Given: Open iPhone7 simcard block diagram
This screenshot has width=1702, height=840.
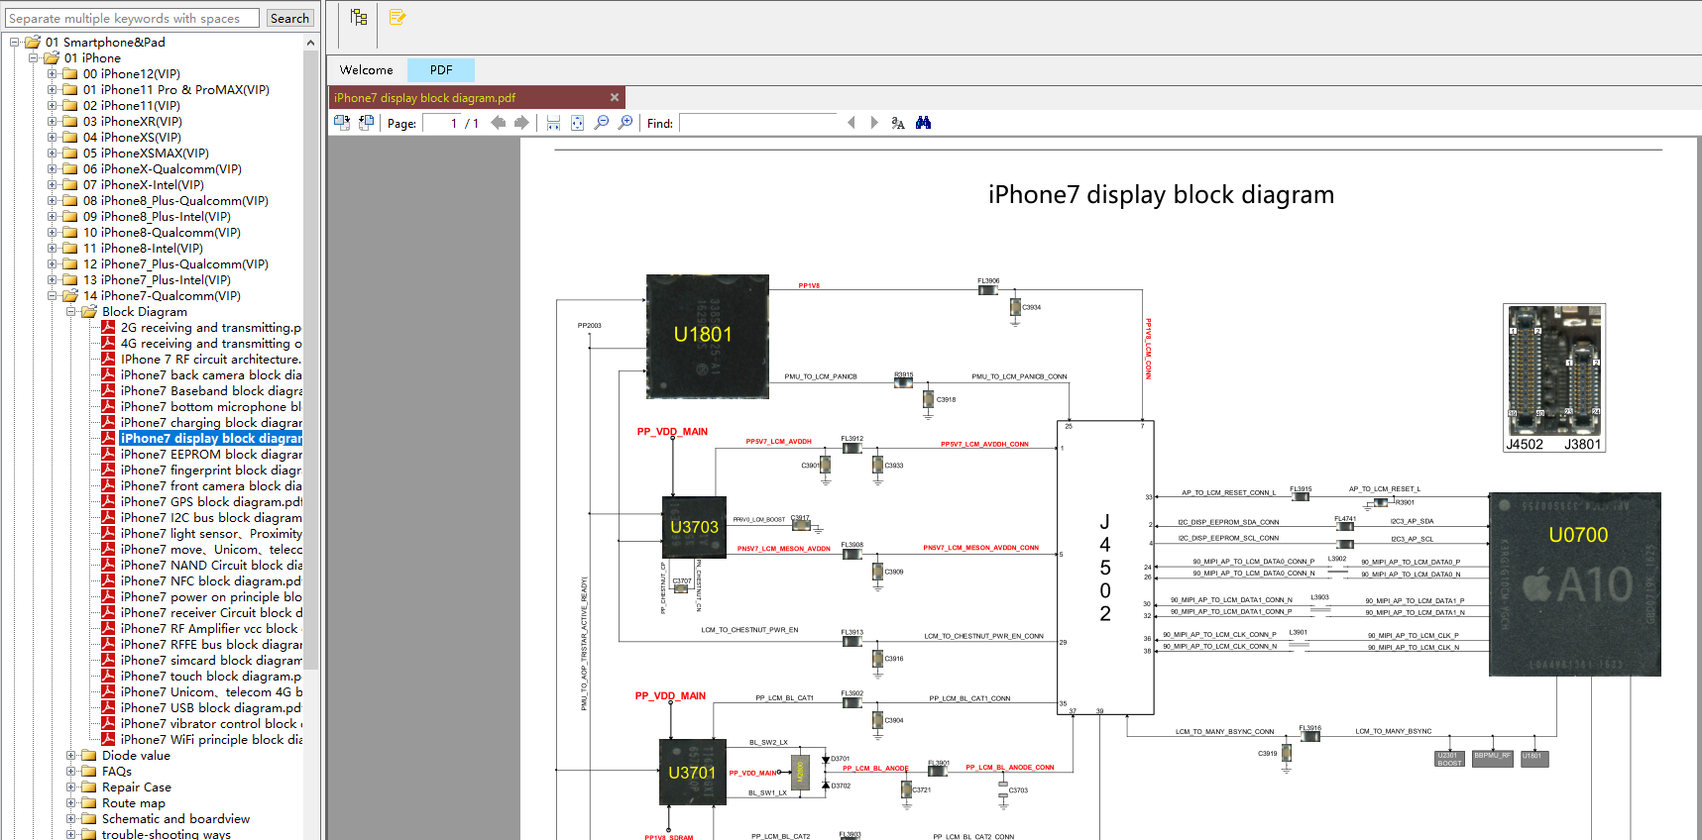Looking at the screenshot, I should coord(211,661).
